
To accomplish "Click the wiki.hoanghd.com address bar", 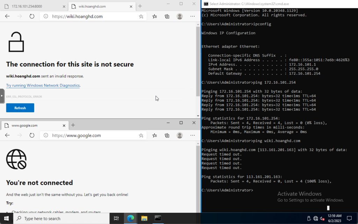I will click(94, 16).
